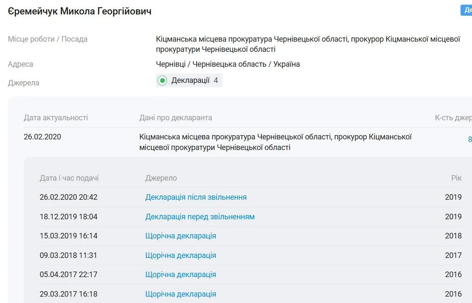The width and height of the screenshot is (472, 303).
Task: Open Щорічна декларація submitted 05.04.2017
Action: pos(181,275)
